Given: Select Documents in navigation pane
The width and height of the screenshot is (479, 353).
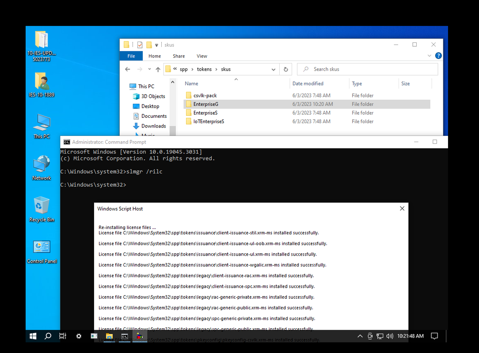Looking at the screenshot, I should tap(150, 116).
